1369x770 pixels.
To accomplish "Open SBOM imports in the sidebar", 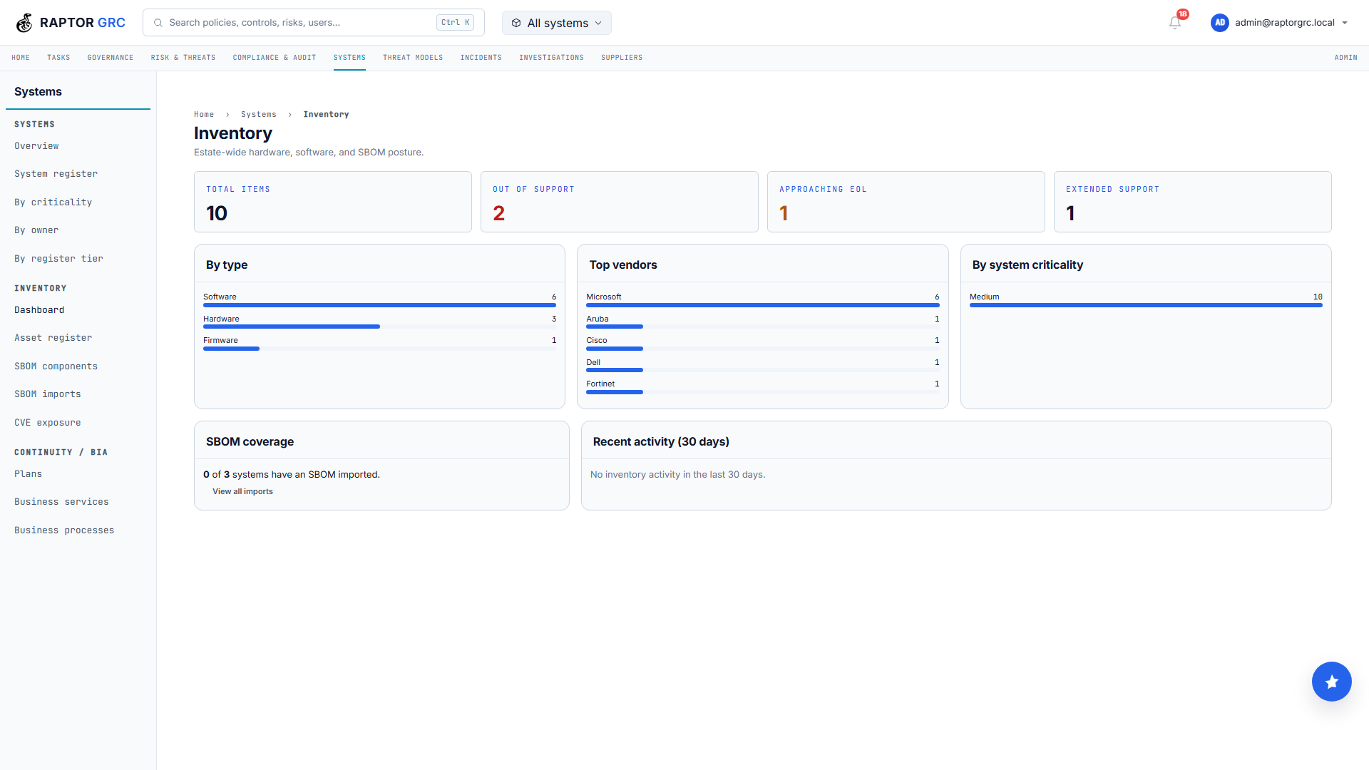I will click(x=48, y=394).
